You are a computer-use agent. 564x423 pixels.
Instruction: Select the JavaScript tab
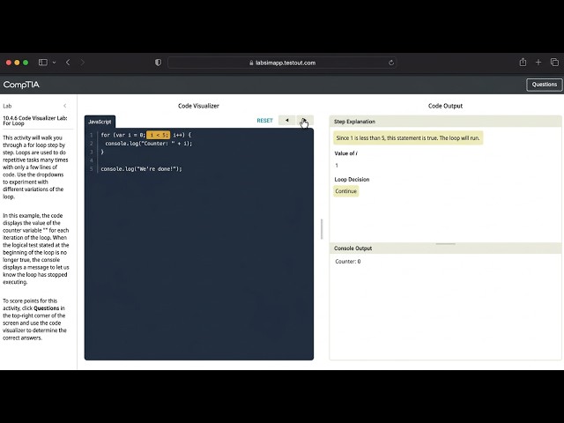[x=100, y=122]
